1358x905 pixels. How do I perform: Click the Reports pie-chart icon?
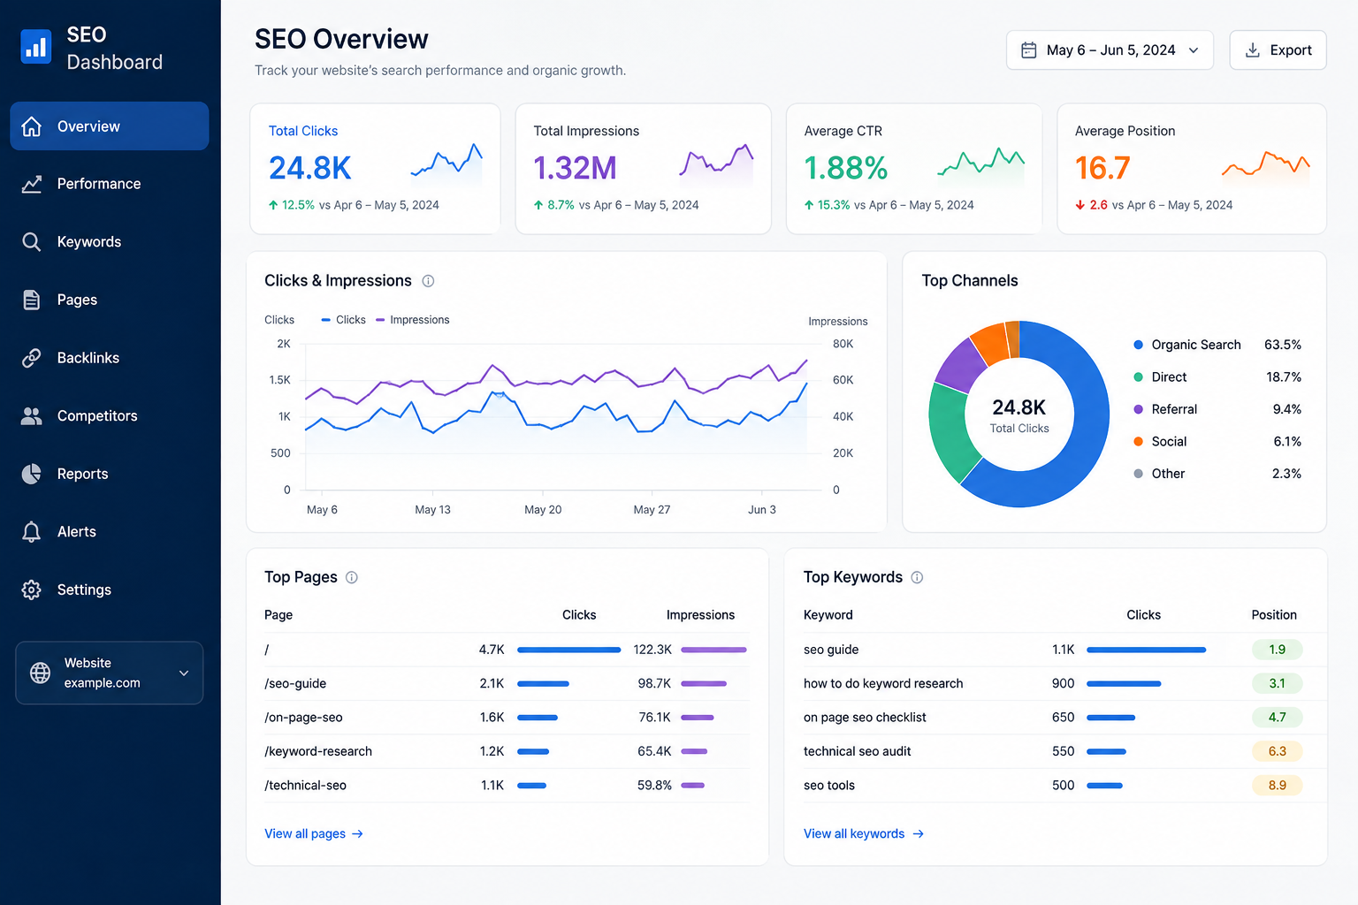(x=32, y=474)
